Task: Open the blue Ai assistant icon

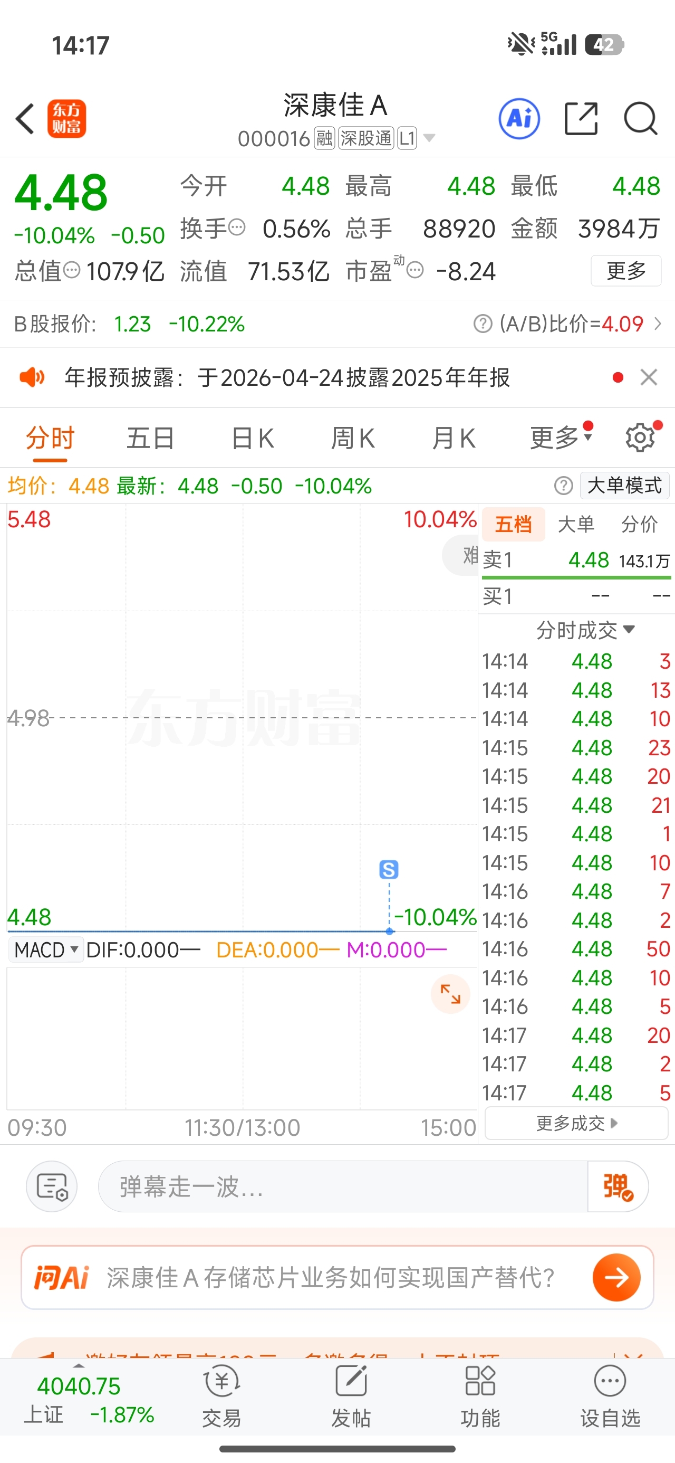Action: [519, 119]
